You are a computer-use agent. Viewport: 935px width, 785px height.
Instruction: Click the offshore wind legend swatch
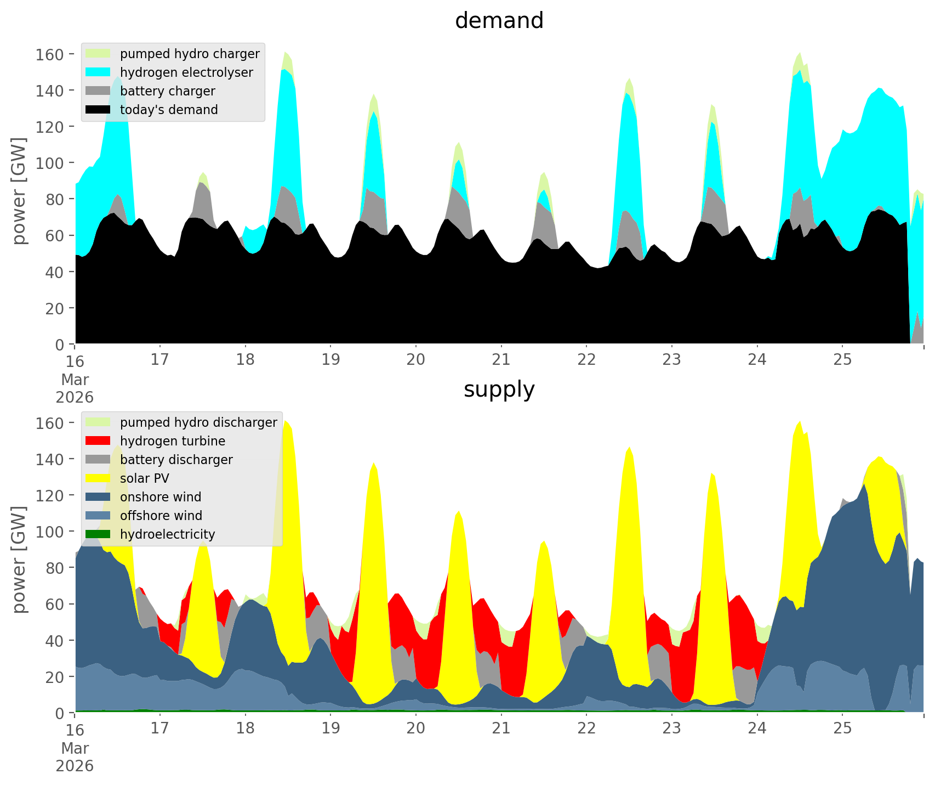tap(98, 516)
